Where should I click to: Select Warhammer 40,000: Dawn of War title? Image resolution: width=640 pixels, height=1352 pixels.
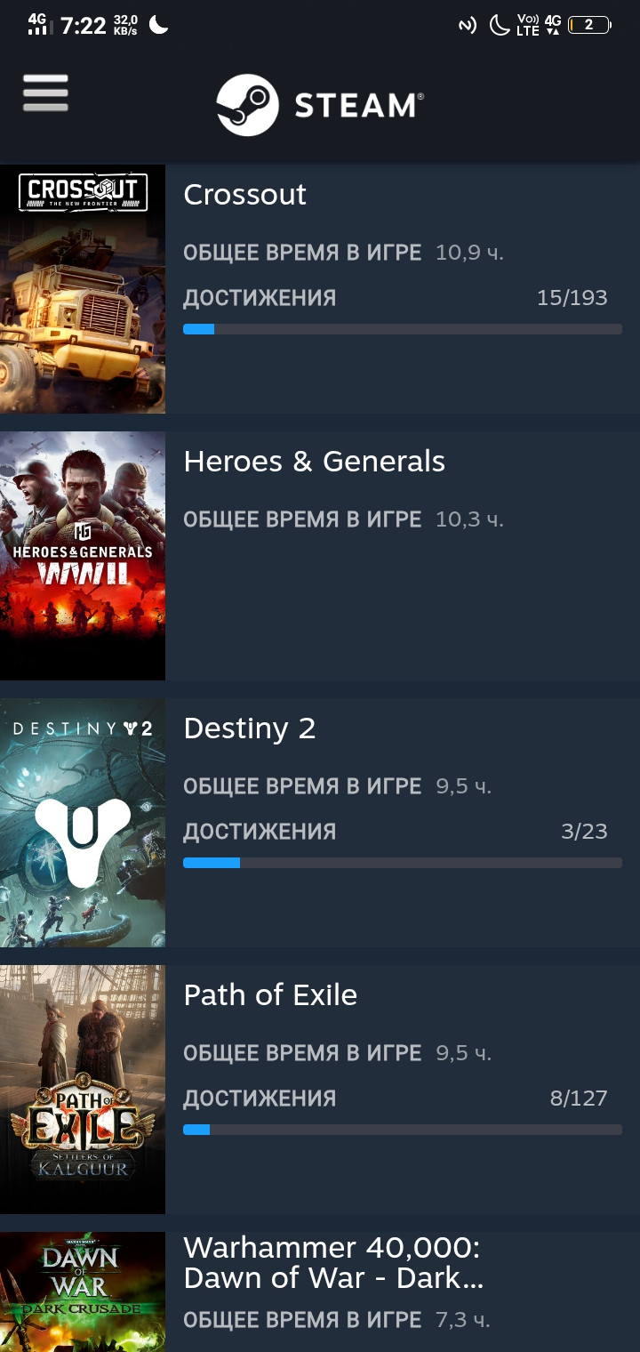point(333,1263)
